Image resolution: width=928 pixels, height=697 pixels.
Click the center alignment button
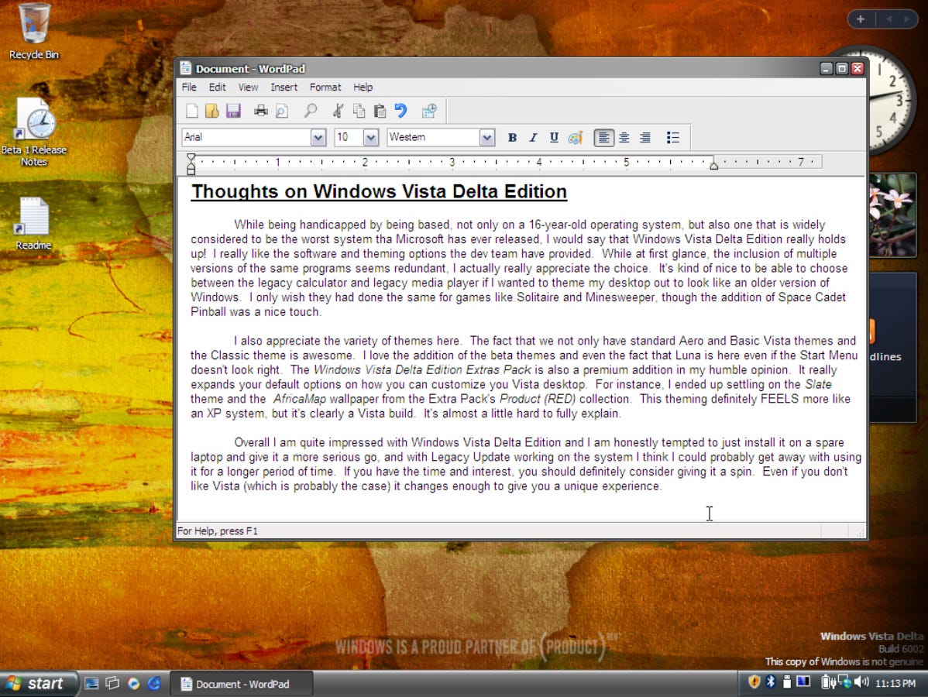tap(624, 137)
